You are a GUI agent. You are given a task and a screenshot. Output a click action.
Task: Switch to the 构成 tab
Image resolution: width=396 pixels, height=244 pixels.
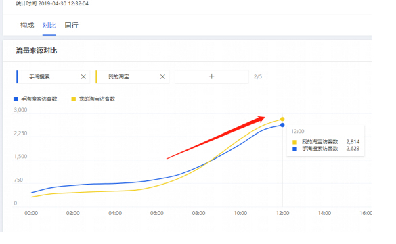(27, 25)
